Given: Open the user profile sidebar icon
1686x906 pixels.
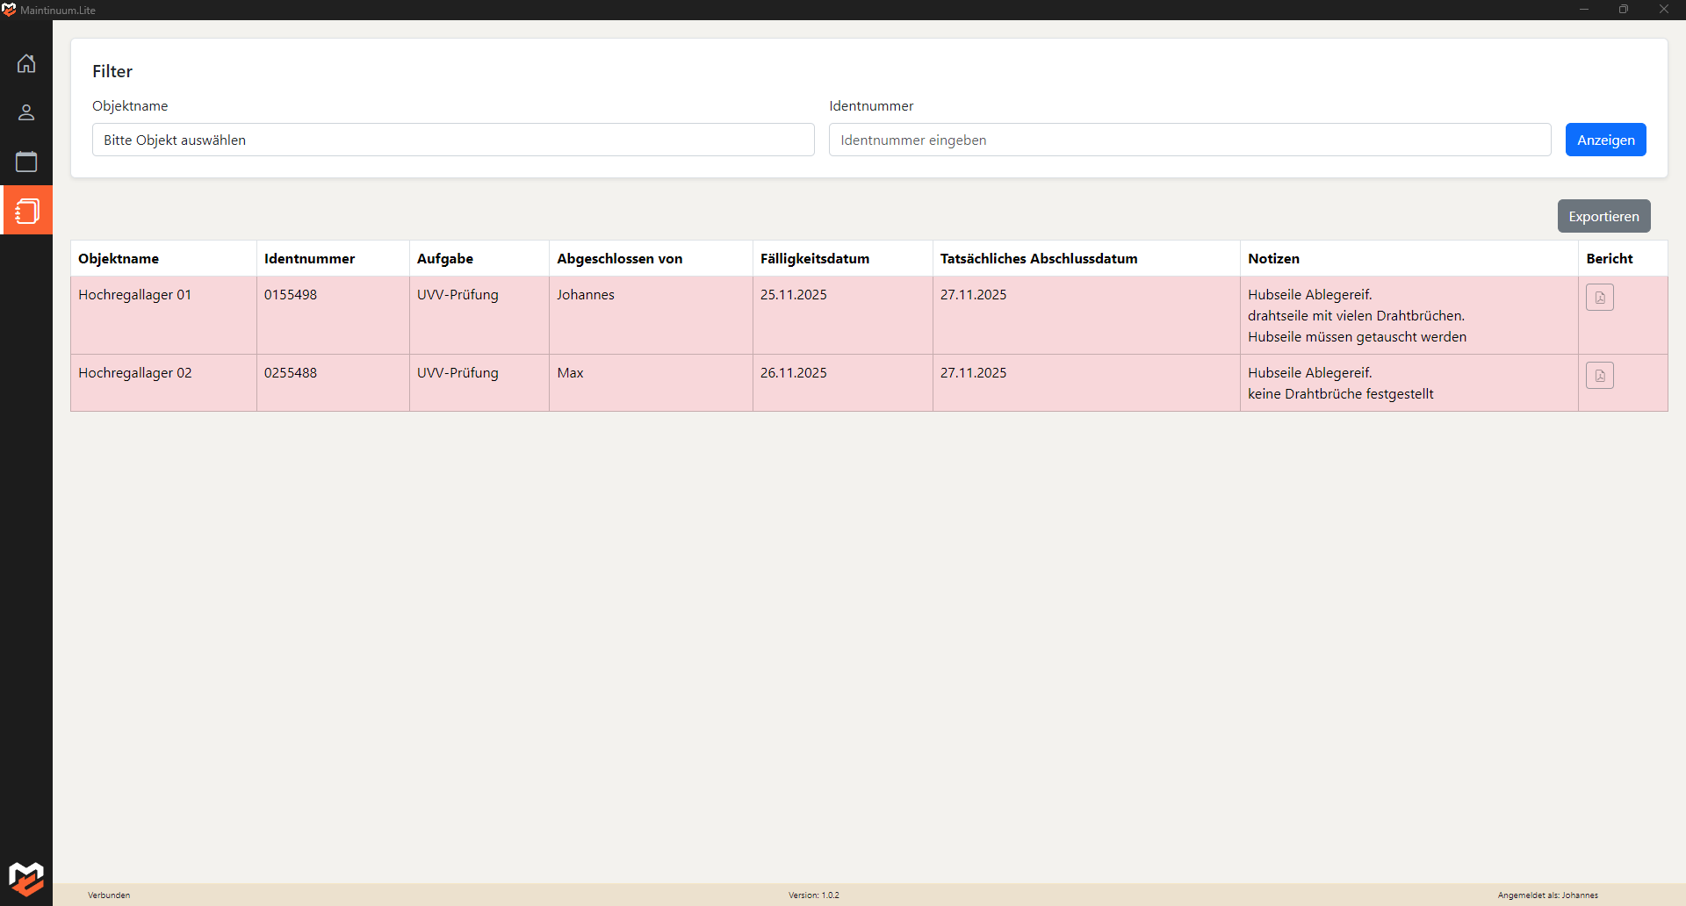Looking at the screenshot, I should click(26, 112).
